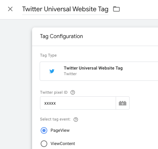158x149 pixels.
Task: Open the folder icon next to the tag name
Action: [x=116, y=9]
